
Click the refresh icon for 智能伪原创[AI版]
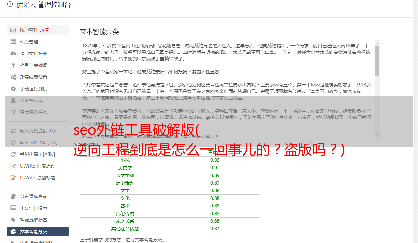click(x=13, y=154)
